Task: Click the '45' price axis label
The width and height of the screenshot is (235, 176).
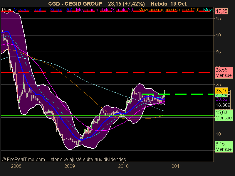Action: (218, 19)
